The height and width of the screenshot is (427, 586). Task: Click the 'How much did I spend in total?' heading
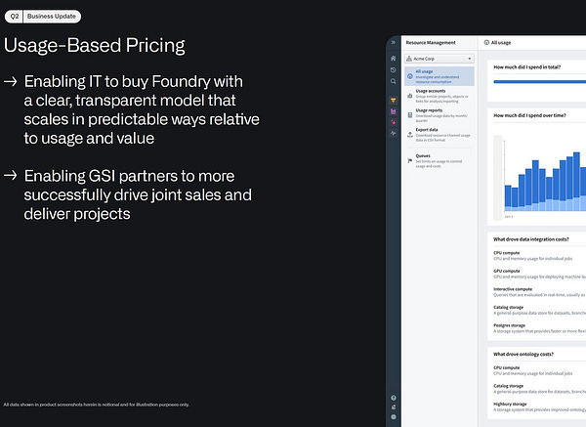tap(527, 67)
